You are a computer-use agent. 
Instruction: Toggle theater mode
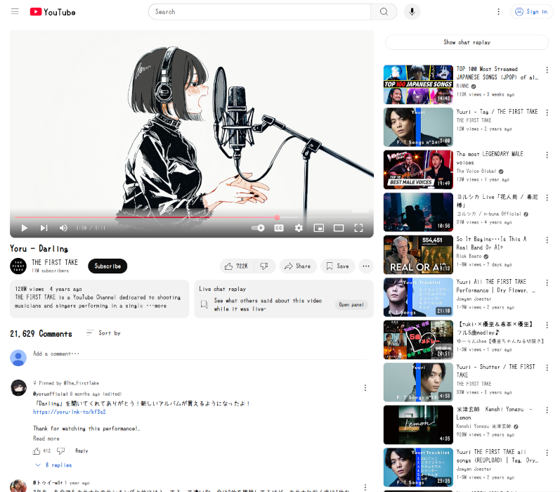339,228
